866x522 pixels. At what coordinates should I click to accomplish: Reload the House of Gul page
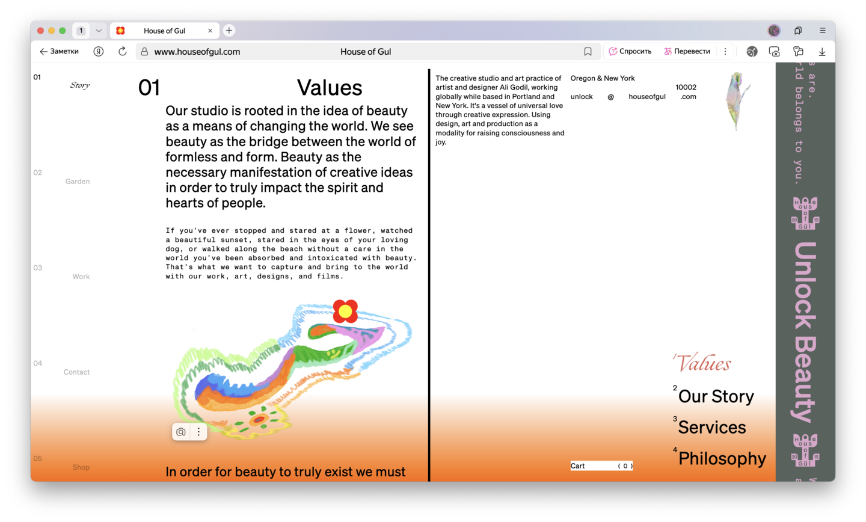click(123, 52)
